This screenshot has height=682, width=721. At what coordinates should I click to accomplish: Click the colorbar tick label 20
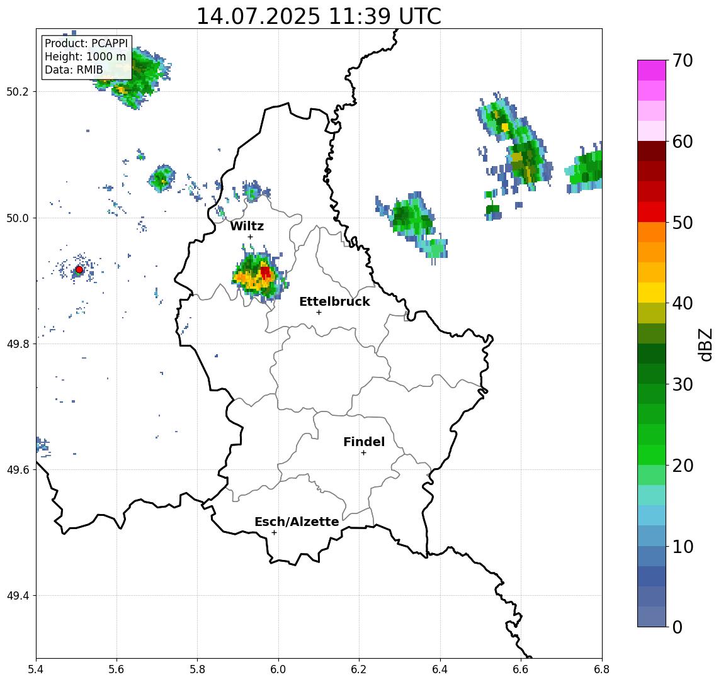[683, 465]
